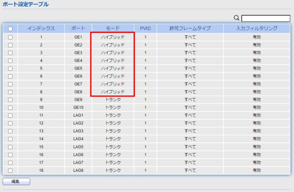Screen dimensions: 294x192
Task: Click index number 18 cell
Action: (x=41, y=170)
